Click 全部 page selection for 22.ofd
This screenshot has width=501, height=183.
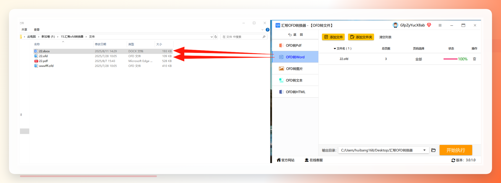[419, 59]
